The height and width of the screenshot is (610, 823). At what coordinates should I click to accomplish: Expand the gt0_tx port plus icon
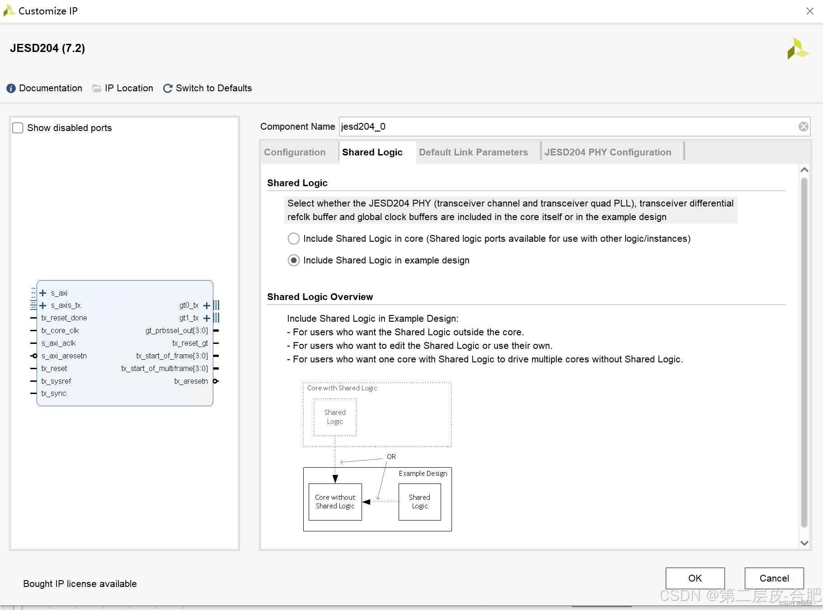coord(207,305)
